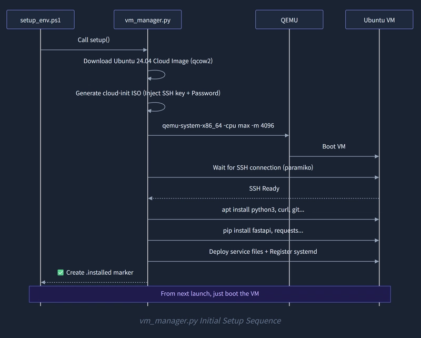
Task: Click the QEMU participant box
Action: (x=289, y=19)
